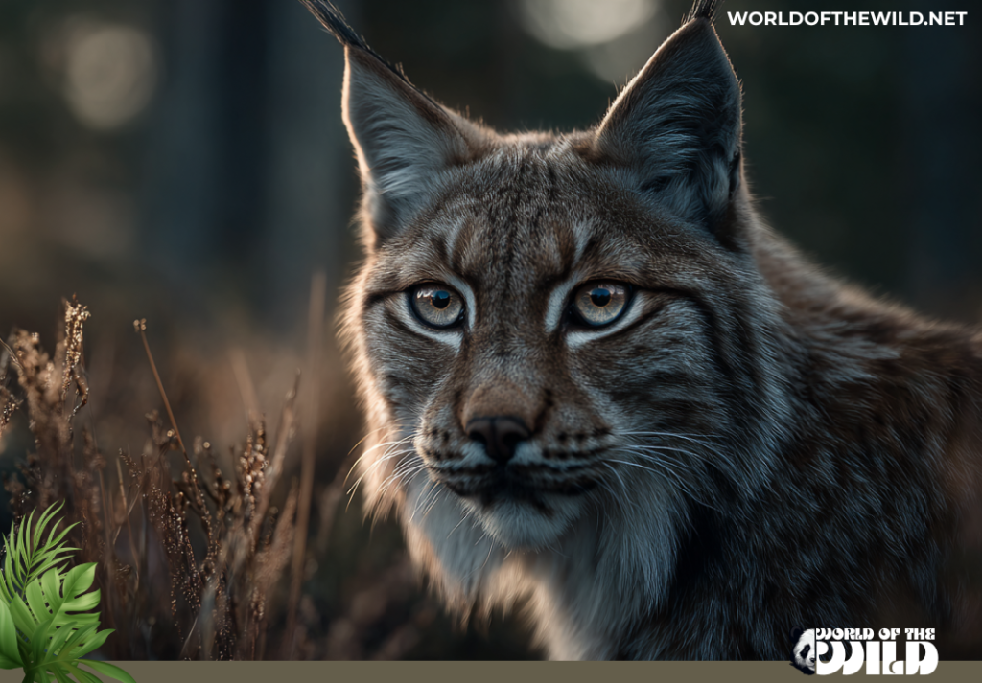Click the 'WORLD OF THE' logo text
This screenshot has height=683, width=982.
coord(876,632)
